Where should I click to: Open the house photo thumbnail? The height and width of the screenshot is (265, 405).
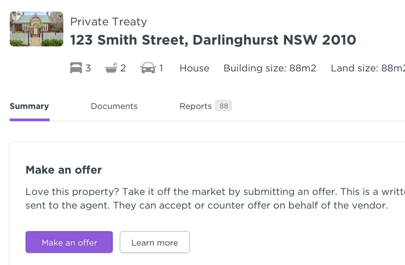(37, 29)
